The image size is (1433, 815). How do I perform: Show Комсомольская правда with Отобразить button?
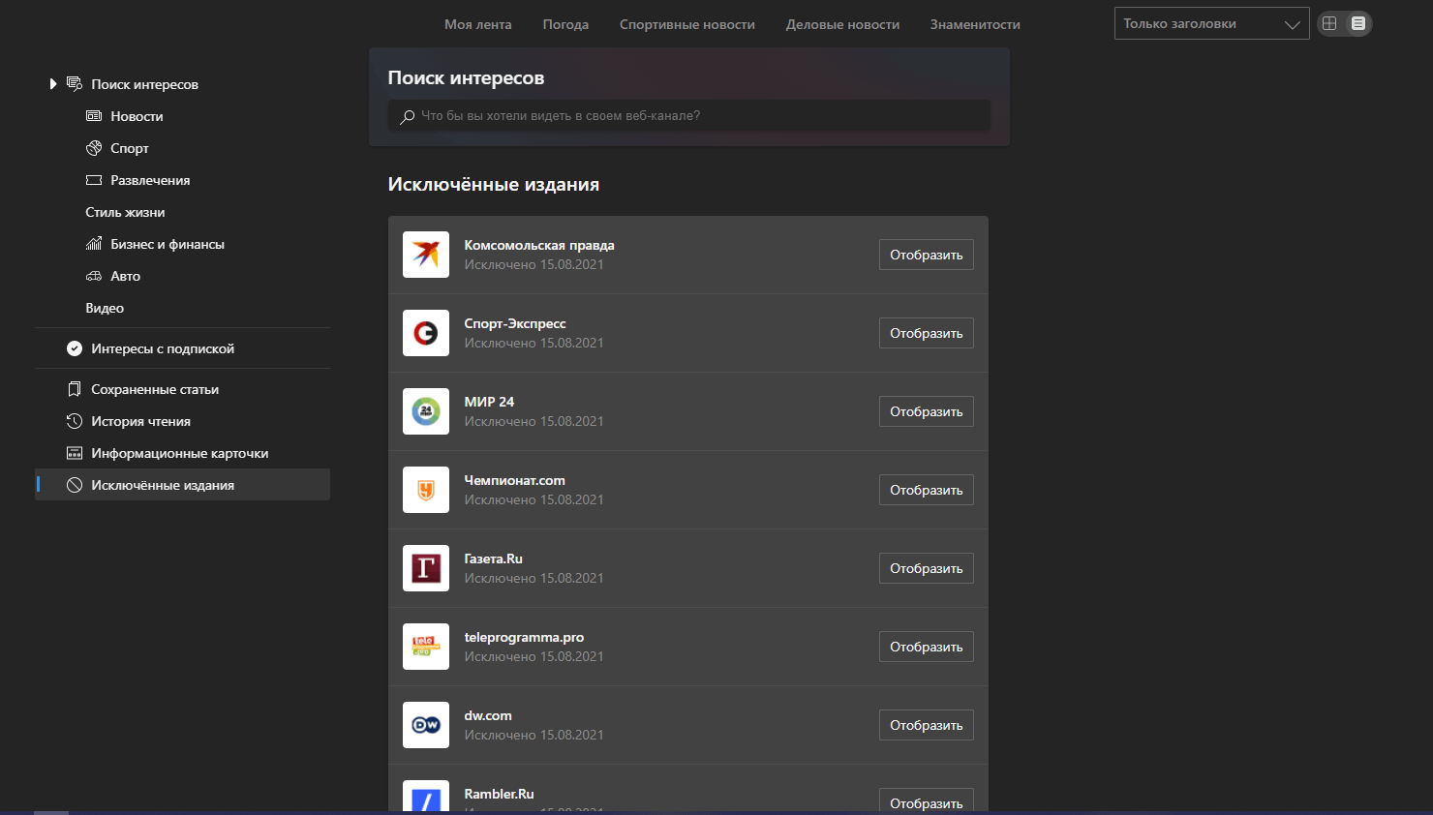(x=927, y=255)
